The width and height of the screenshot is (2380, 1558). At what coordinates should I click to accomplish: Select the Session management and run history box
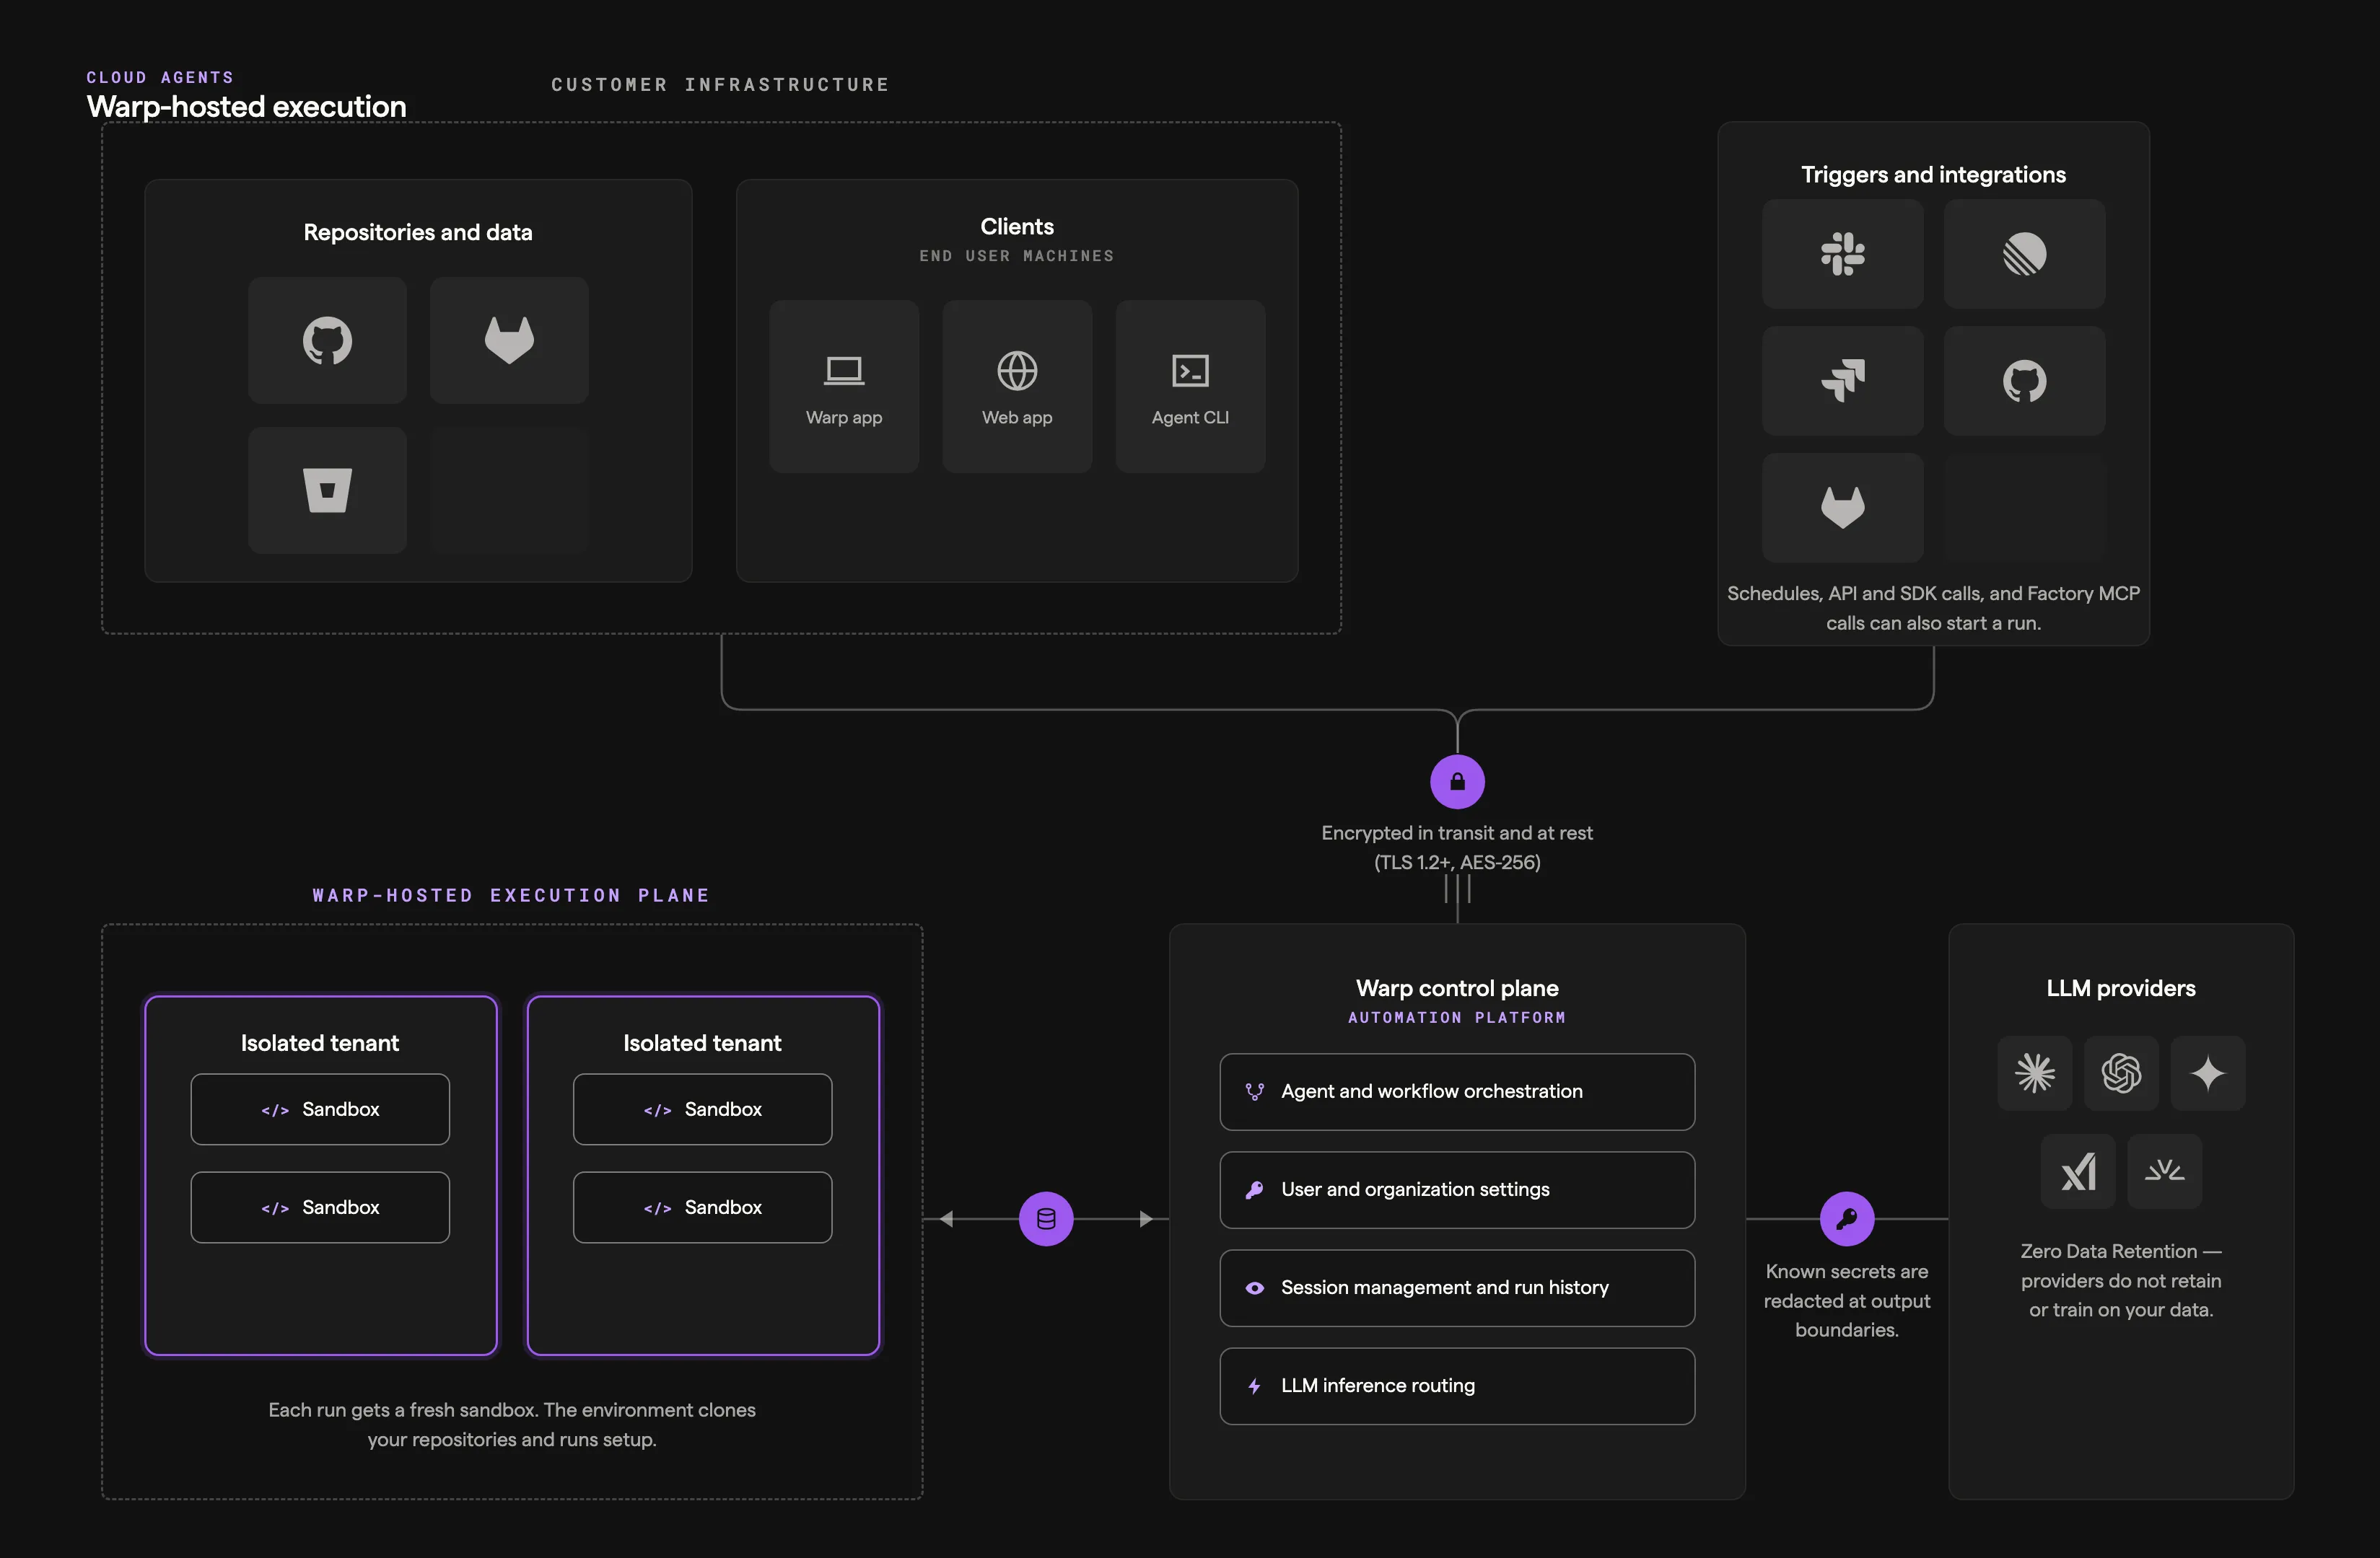pos(1457,1288)
